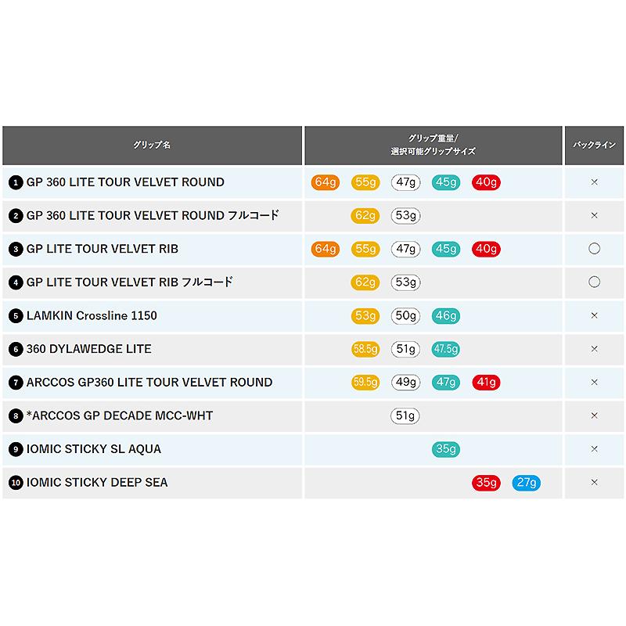Select the yellow 58.5g badge for 360 DYLAWEDGE LITE
Viewport: 626px width, 626px height.
(365, 349)
